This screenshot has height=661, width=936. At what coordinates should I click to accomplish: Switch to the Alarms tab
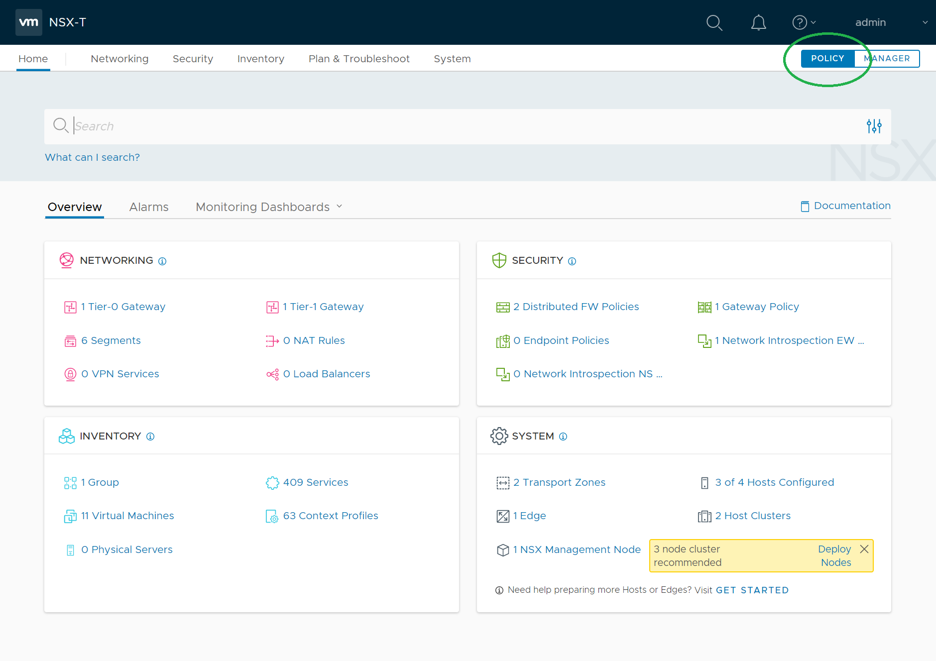[x=149, y=207]
